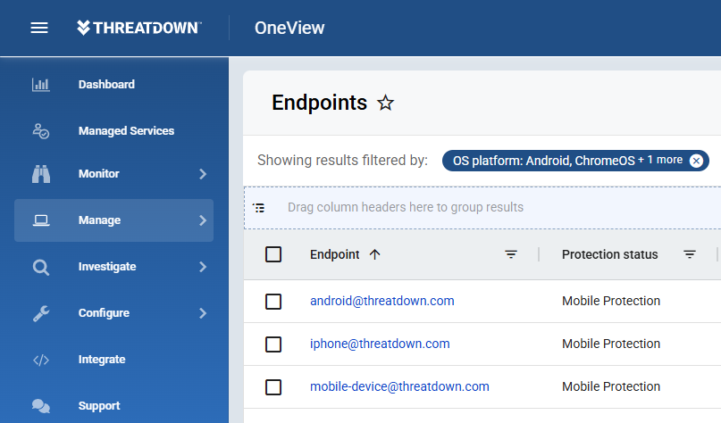Open the Managed Services menu item
The width and height of the screenshot is (721, 423).
127,131
